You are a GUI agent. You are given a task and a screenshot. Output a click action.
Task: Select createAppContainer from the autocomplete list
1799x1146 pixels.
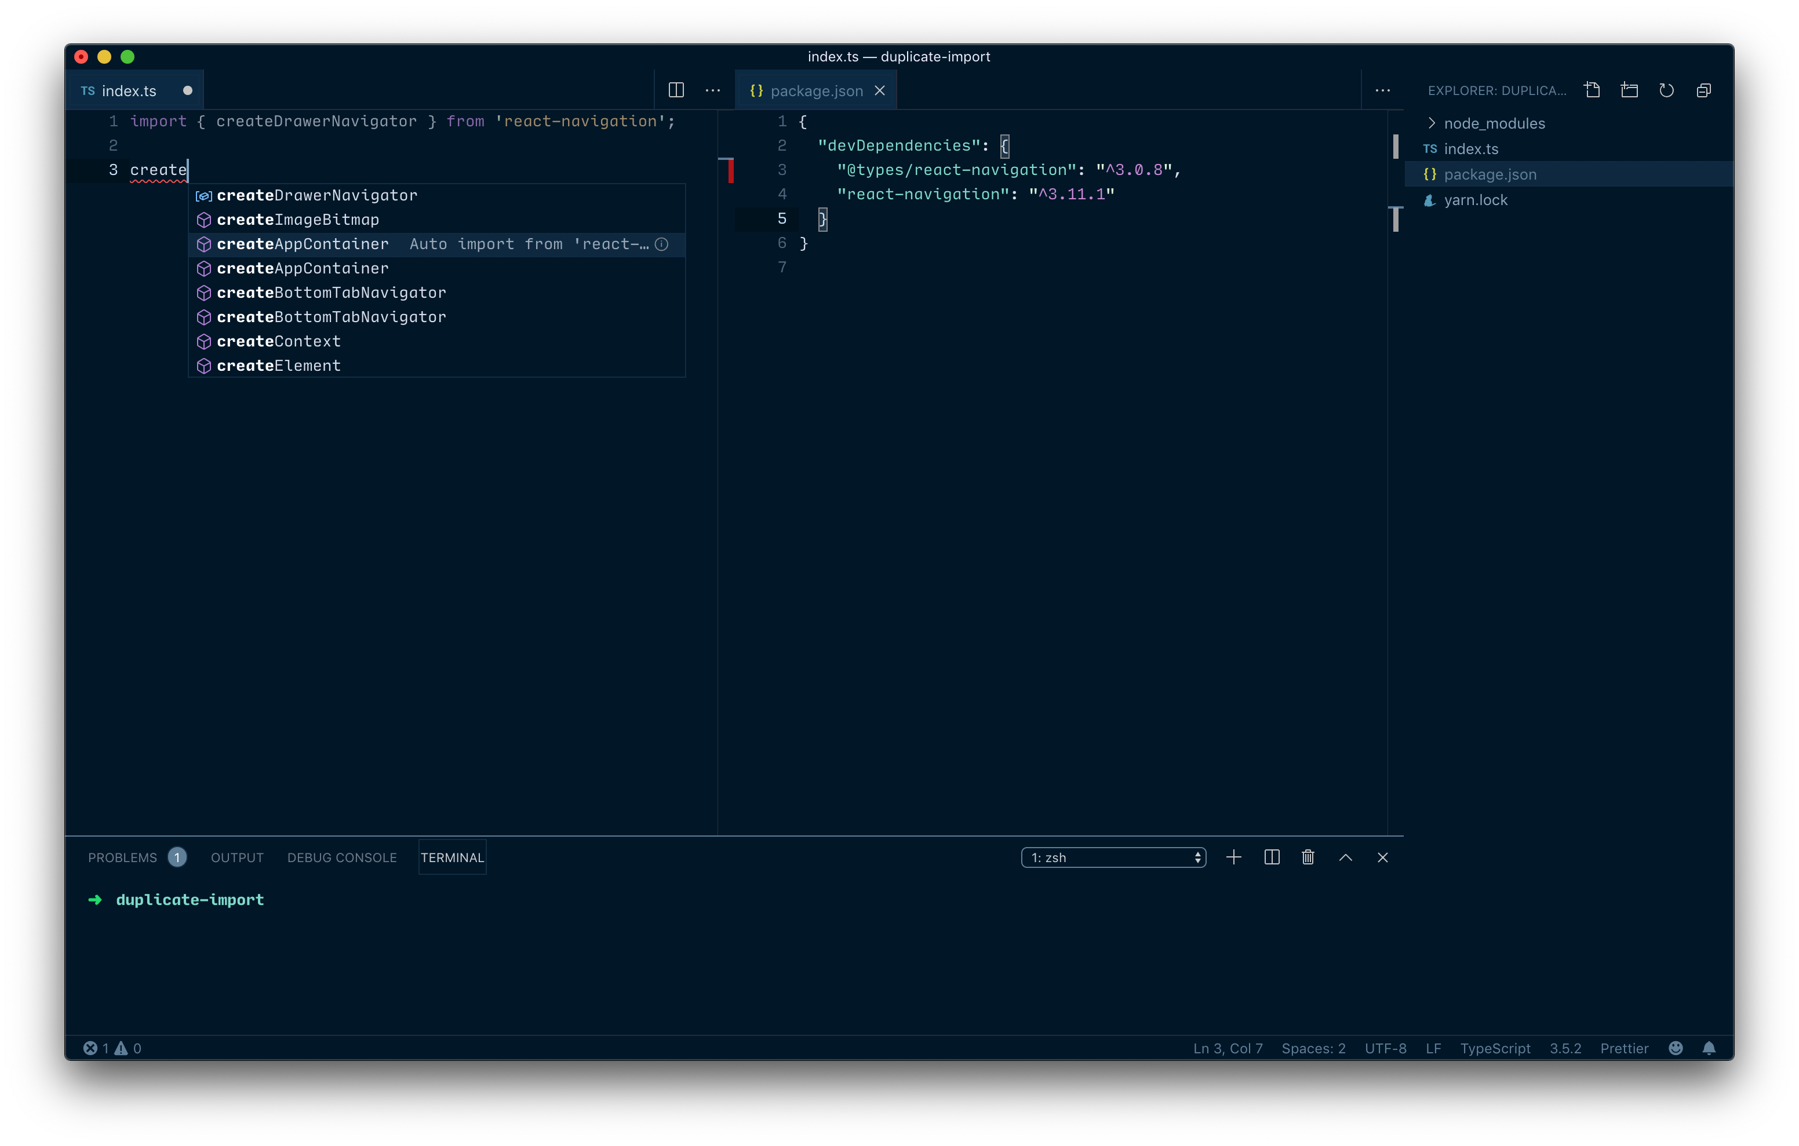(302, 244)
